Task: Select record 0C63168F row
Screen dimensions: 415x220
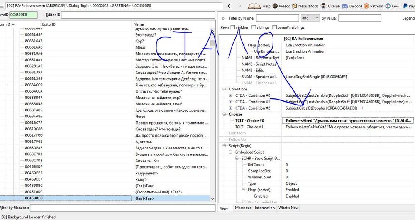Action: pos(105,35)
